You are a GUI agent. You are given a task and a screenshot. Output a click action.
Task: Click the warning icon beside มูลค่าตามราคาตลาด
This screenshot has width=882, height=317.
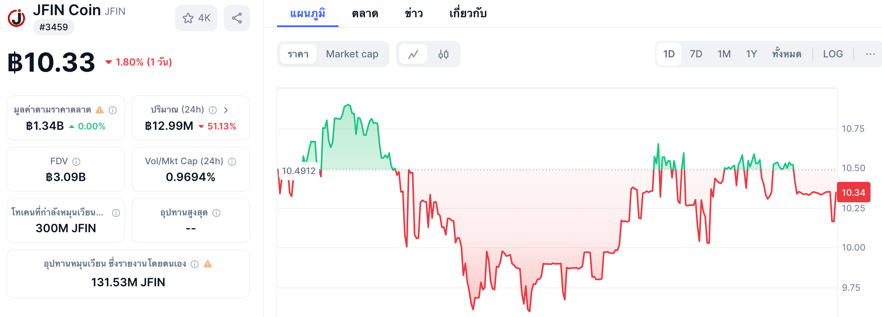(99, 110)
